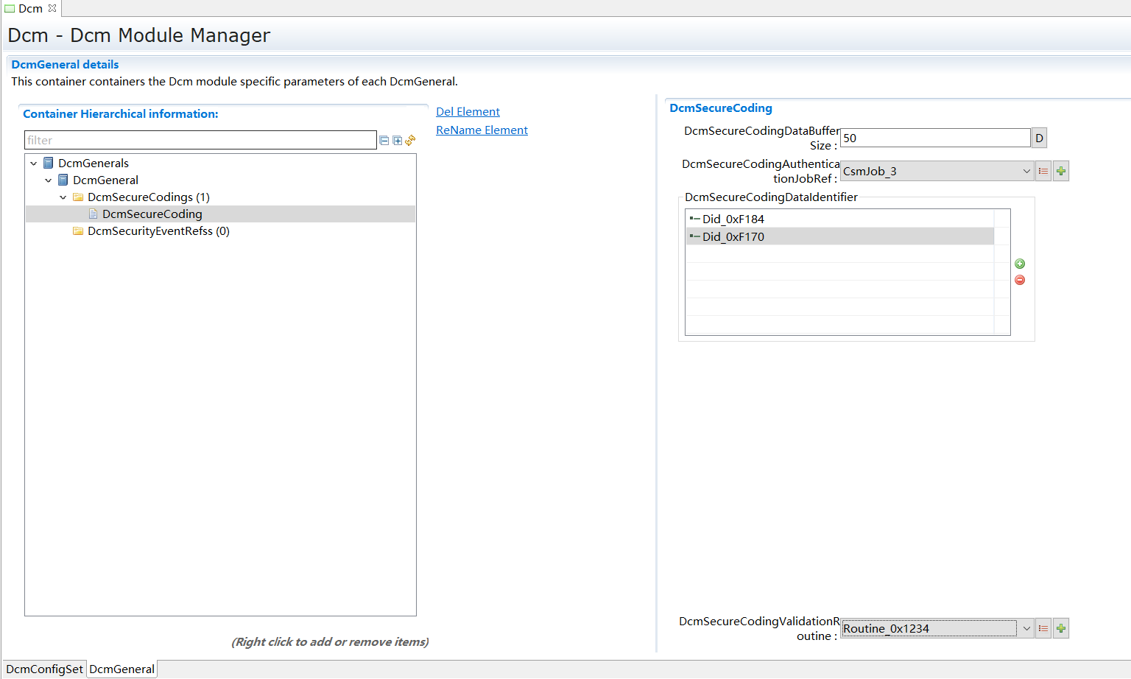The width and height of the screenshot is (1131, 679).
Task: Collapse the DcmSecureCodings folder node
Action: pyautogui.click(x=63, y=197)
